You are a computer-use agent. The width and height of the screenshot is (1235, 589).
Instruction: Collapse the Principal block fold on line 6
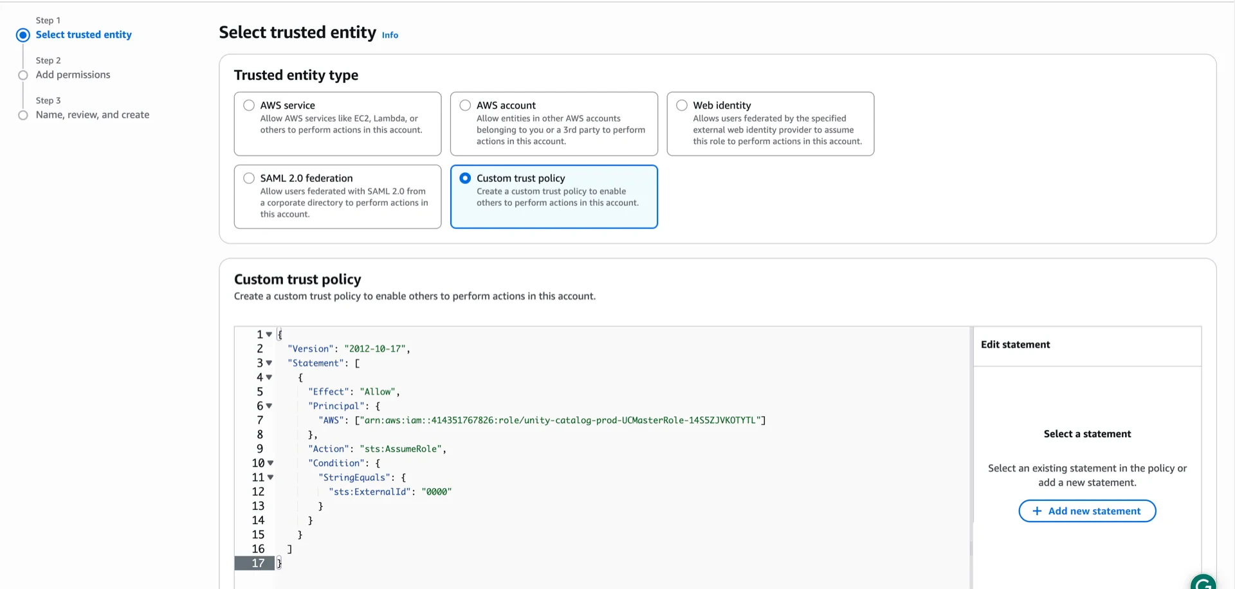click(x=269, y=406)
